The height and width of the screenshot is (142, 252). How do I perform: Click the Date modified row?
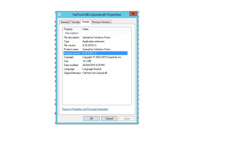(x=94, y=65)
